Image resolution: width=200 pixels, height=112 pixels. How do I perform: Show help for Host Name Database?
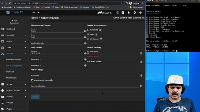click(x=141, y=86)
